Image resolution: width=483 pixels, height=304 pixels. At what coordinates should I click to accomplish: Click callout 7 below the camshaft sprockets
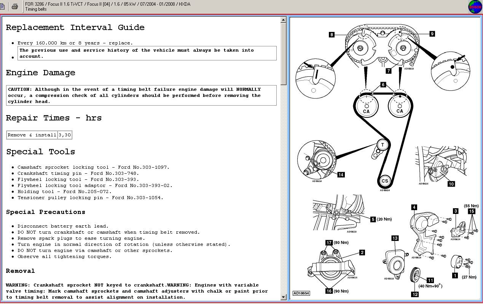pyautogui.click(x=388, y=71)
